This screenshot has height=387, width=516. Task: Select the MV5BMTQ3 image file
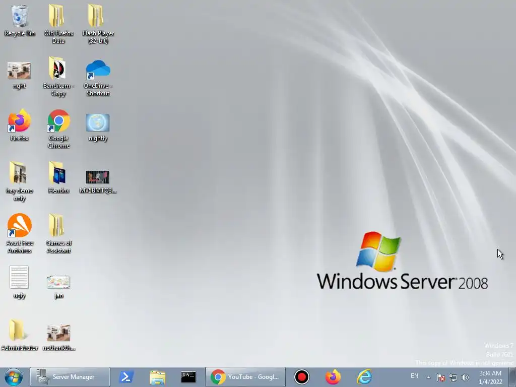(x=98, y=181)
